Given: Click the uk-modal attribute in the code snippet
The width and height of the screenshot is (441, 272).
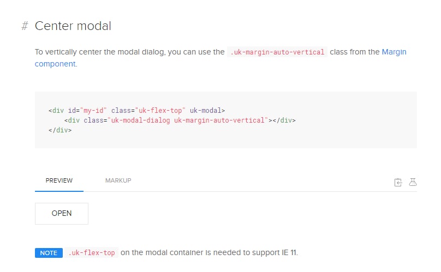Looking at the screenshot, I should pyautogui.click(x=205, y=110).
